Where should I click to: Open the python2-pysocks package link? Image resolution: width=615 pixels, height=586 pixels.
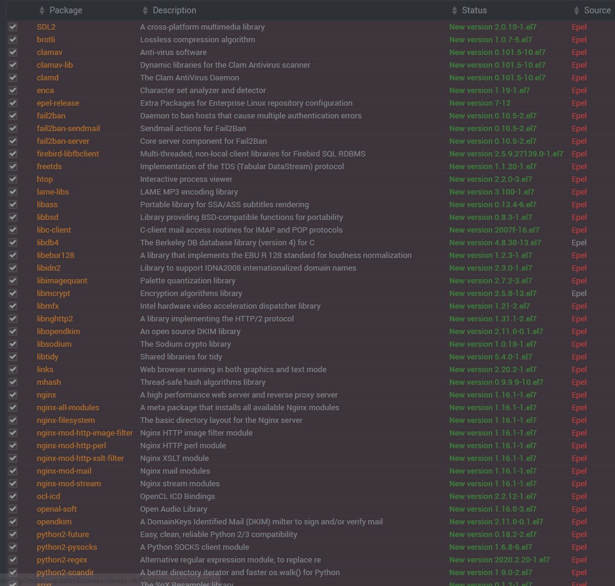coord(66,547)
